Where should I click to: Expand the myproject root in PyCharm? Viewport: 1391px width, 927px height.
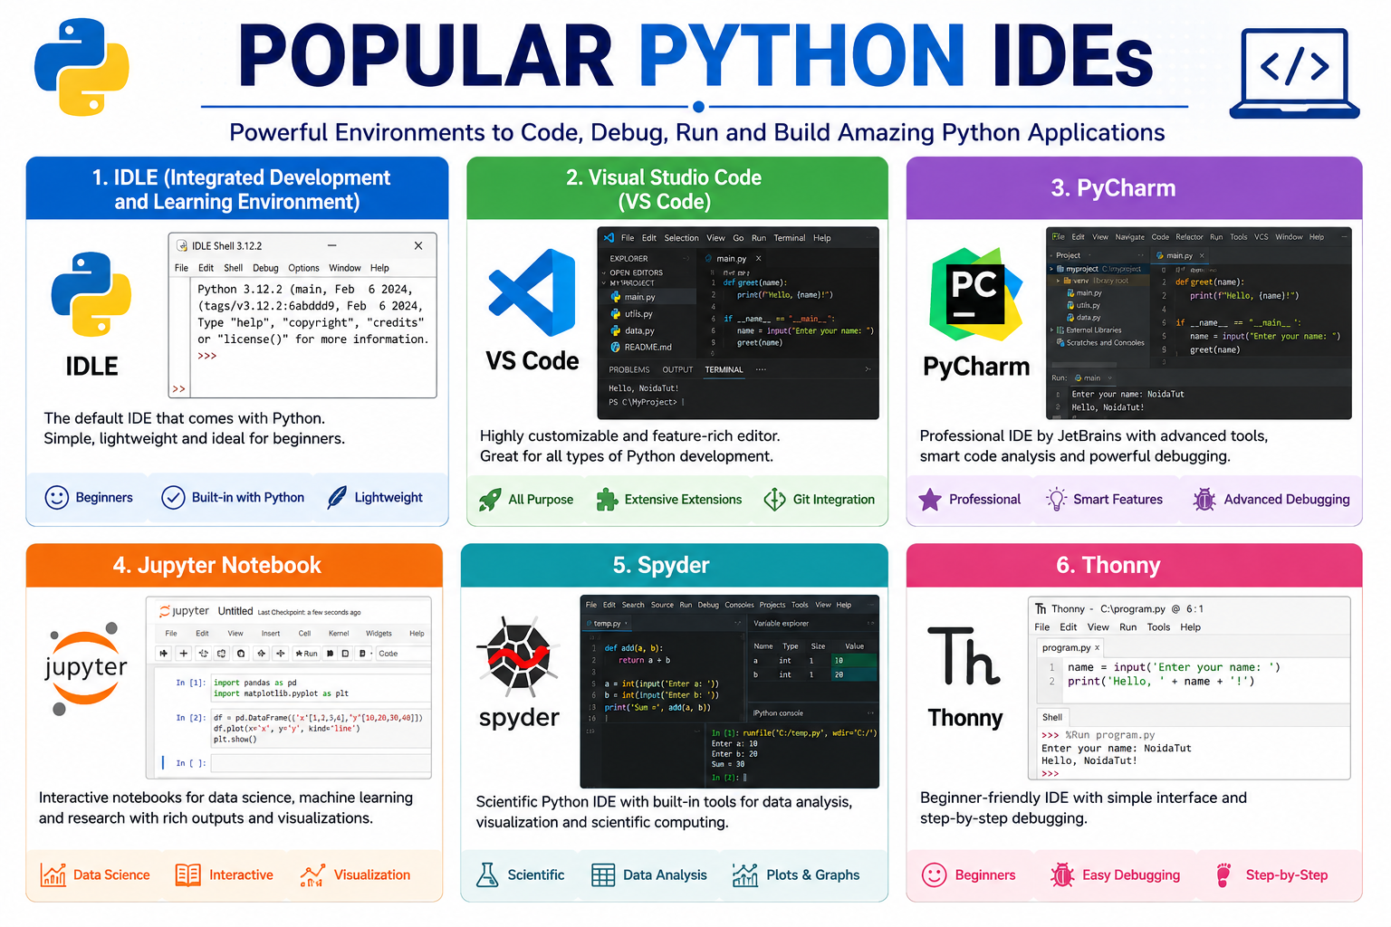(1051, 269)
